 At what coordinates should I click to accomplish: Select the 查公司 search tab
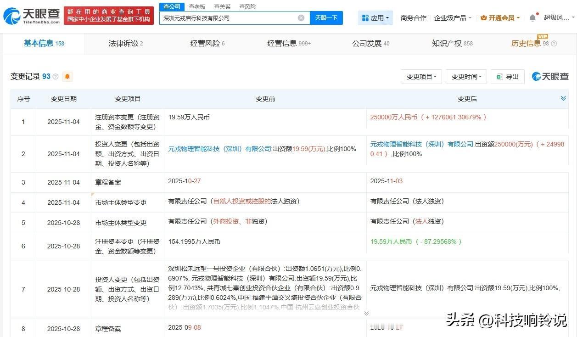pyautogui.click(x=172, y=6)
